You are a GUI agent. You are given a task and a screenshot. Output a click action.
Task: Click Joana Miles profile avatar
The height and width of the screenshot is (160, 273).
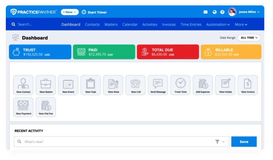click(x=232, y=12)
